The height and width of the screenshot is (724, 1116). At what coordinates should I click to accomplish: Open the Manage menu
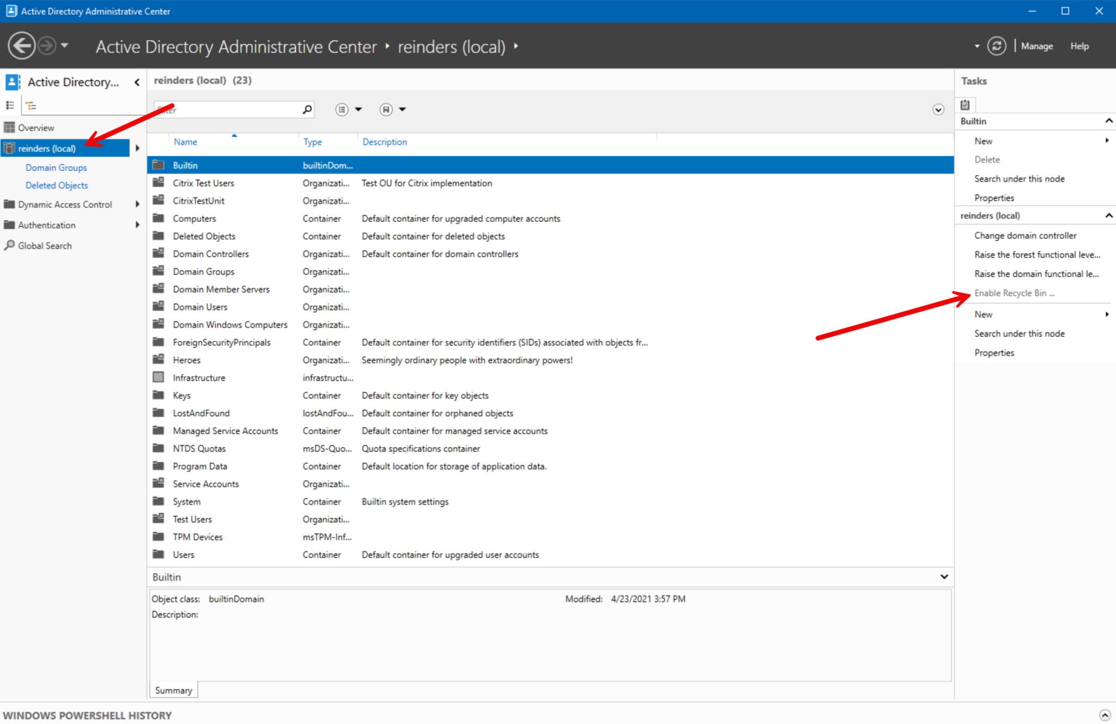[1036, 46]
